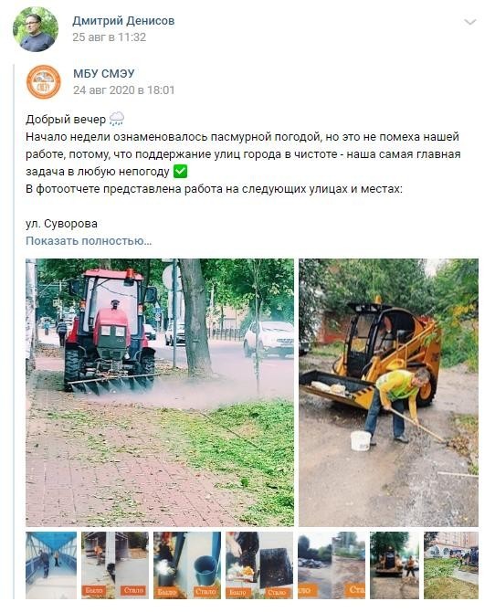Open lawn mowing near building thumbnail
495x612 pixels.
click(x=451, y=565)
